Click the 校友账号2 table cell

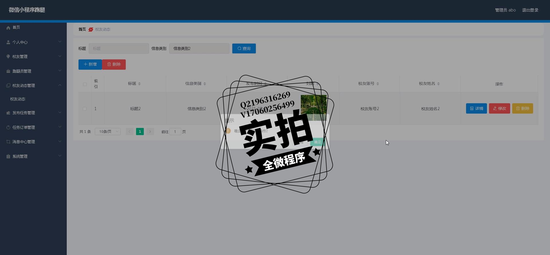tap(370, 109)
